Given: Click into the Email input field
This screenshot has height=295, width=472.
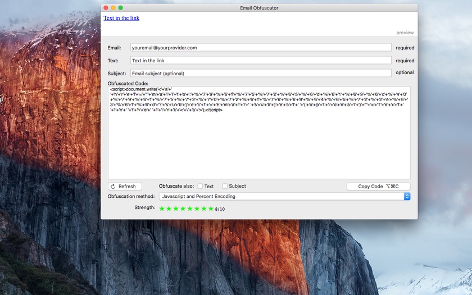Looking at the screenshot, I should (261, 48).
